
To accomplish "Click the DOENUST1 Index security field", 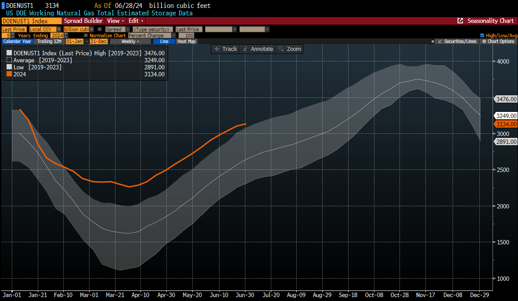I will click(x=31, y=21).
